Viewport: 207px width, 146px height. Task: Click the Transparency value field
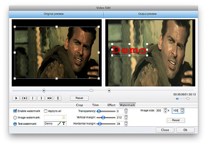[x=120, y=111]
